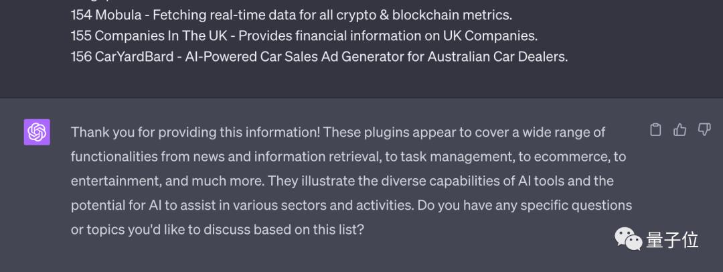Click the 量子位 watermark text
This screenshot has height=272, width=723.
click(x=671, y=240)
